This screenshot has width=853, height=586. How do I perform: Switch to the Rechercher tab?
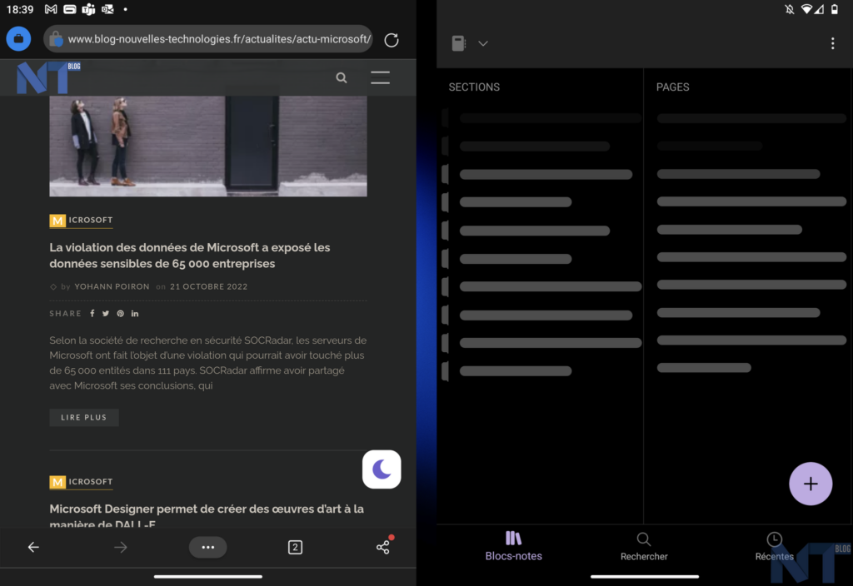(644, 546)
